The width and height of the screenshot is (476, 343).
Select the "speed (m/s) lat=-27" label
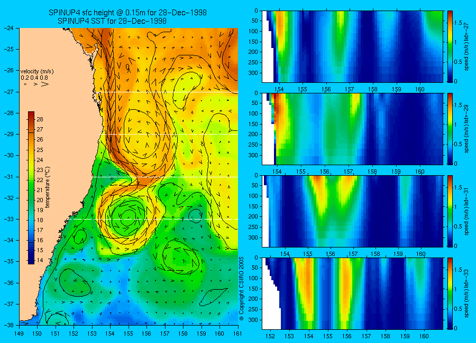pos(467,46)
